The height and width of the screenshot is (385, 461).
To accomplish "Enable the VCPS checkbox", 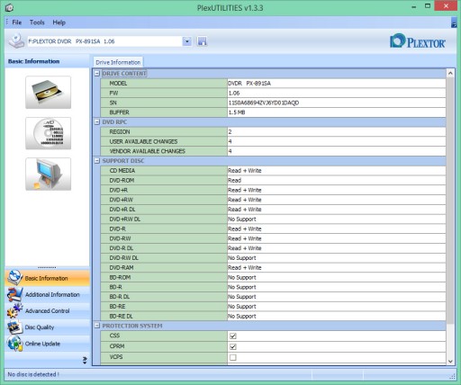I will [233, 357].
